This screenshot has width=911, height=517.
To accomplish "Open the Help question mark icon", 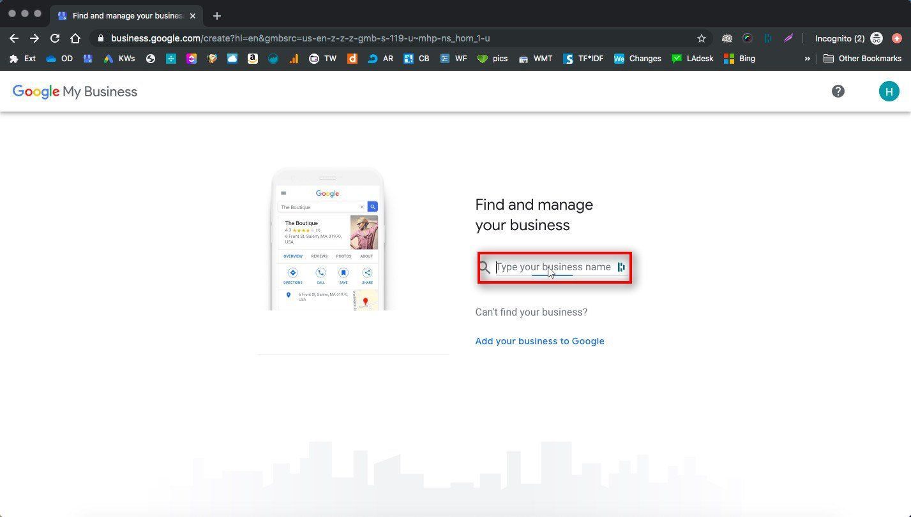I will point(838,91).
